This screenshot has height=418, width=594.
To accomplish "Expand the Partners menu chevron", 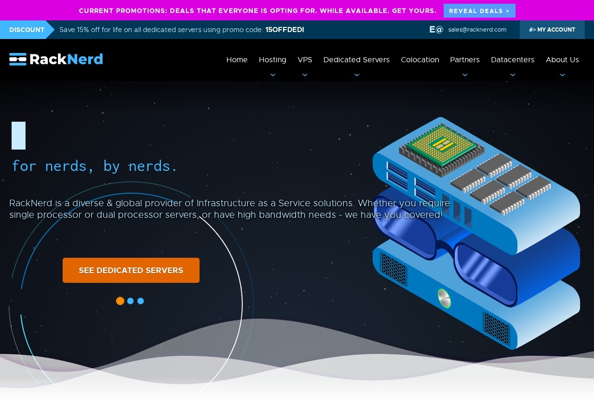I will click(465, 75).
